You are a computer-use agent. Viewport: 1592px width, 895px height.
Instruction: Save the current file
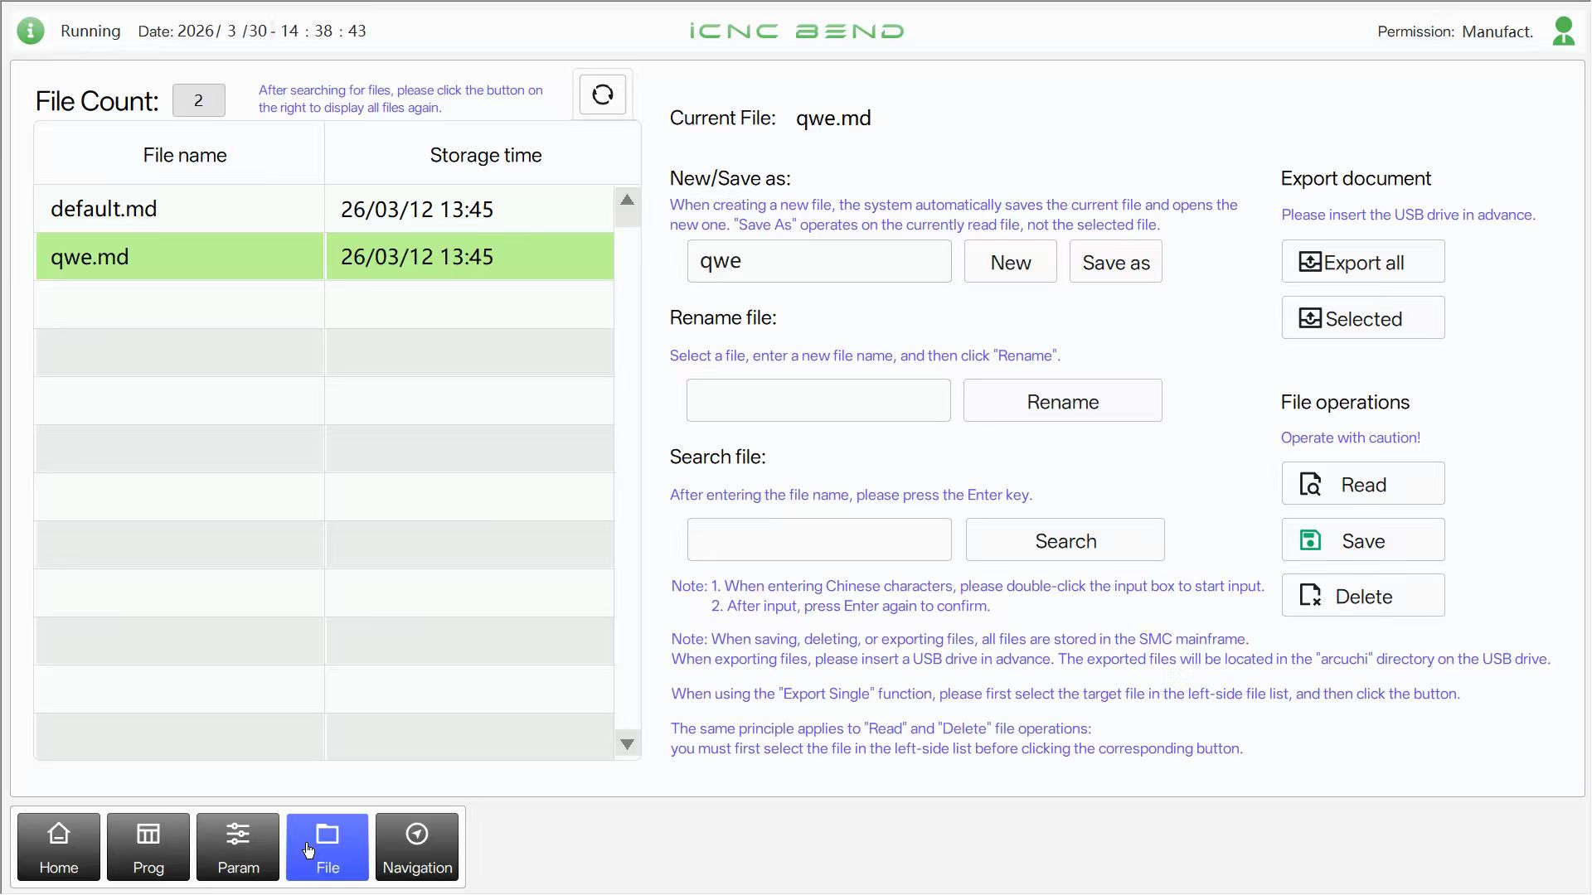1362,540
